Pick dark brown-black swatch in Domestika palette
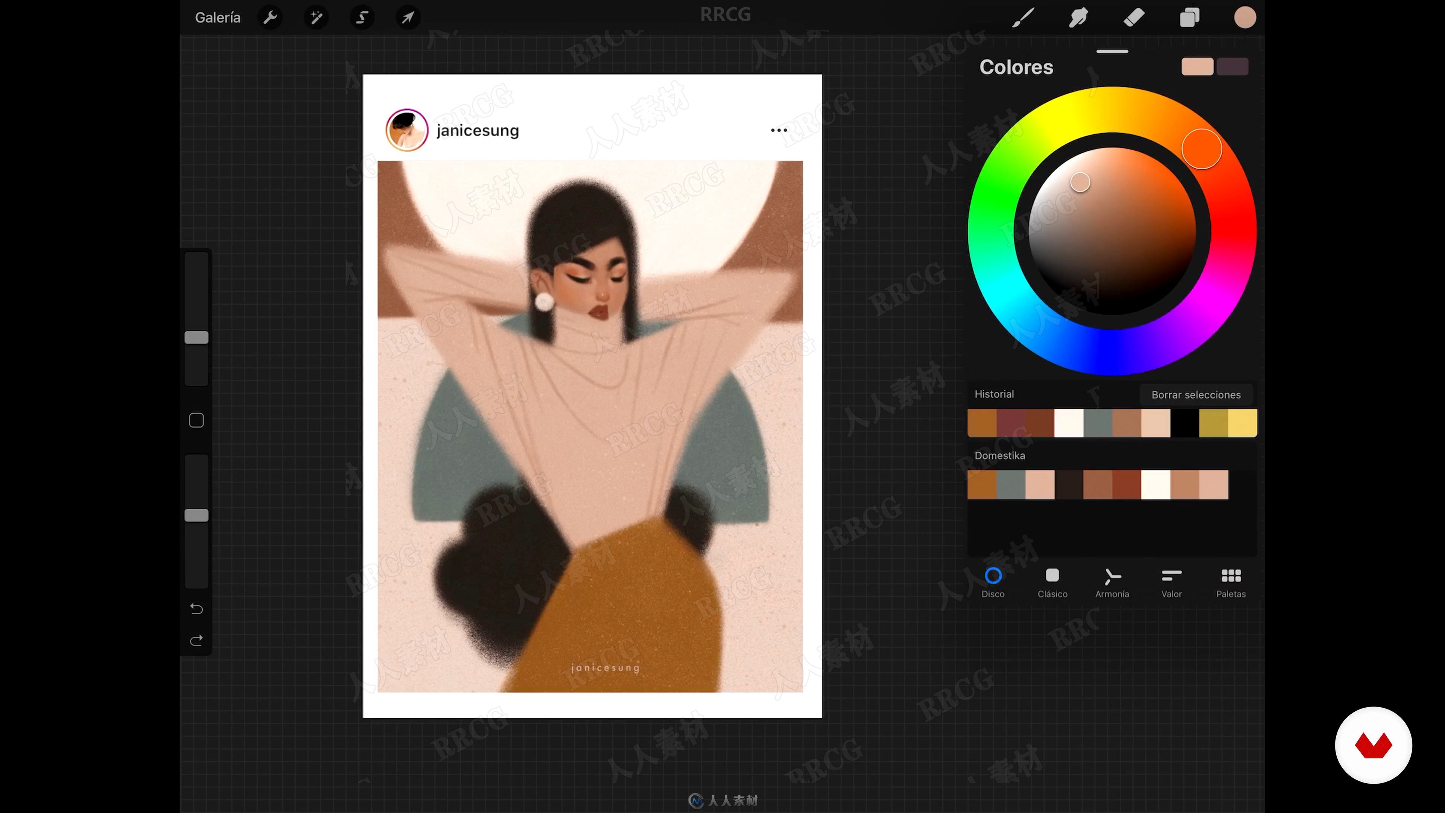This screenshot has width=1445, height=813. click(x=1069, y=485)
